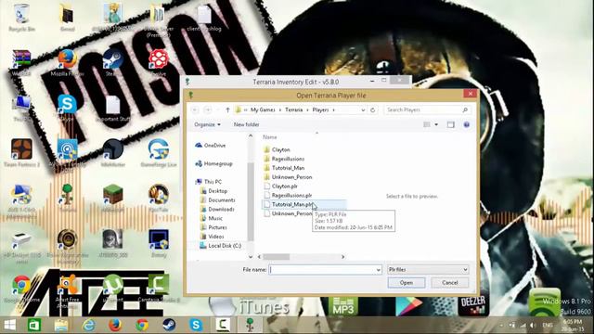Open the Recycle Bin desktop icon
The width and height of the screenshot is (594, 334).
click(21, 17)
